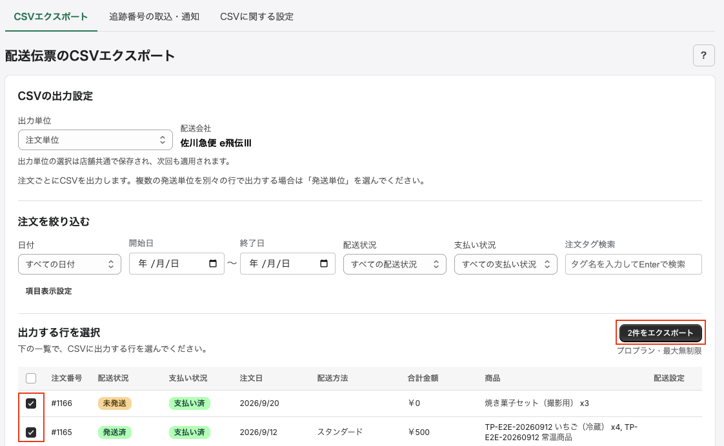Click the 商品 column header
Viewport: 724px width, 446px height.
[492, 378]
